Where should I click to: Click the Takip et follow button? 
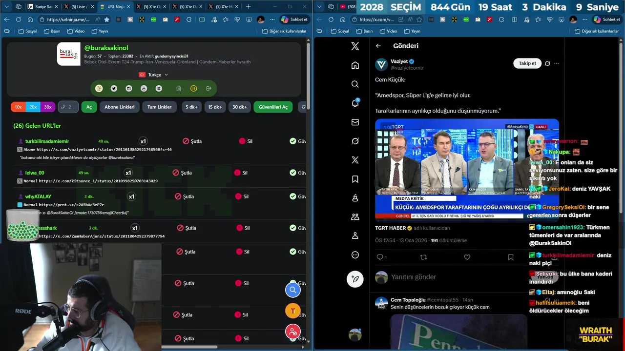(527, 63)
